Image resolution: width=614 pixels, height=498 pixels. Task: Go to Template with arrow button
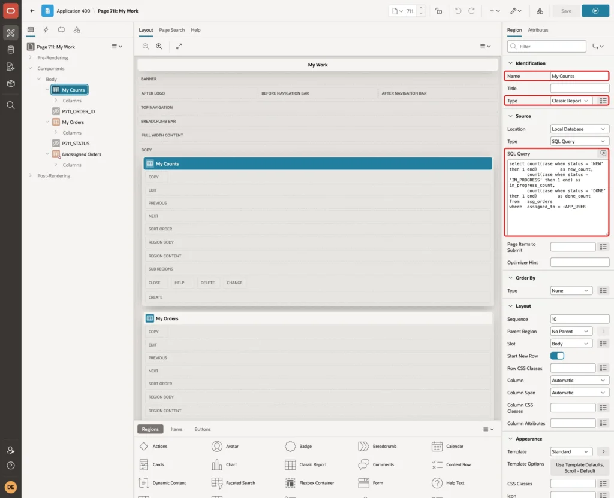click(x=603, y=451)
